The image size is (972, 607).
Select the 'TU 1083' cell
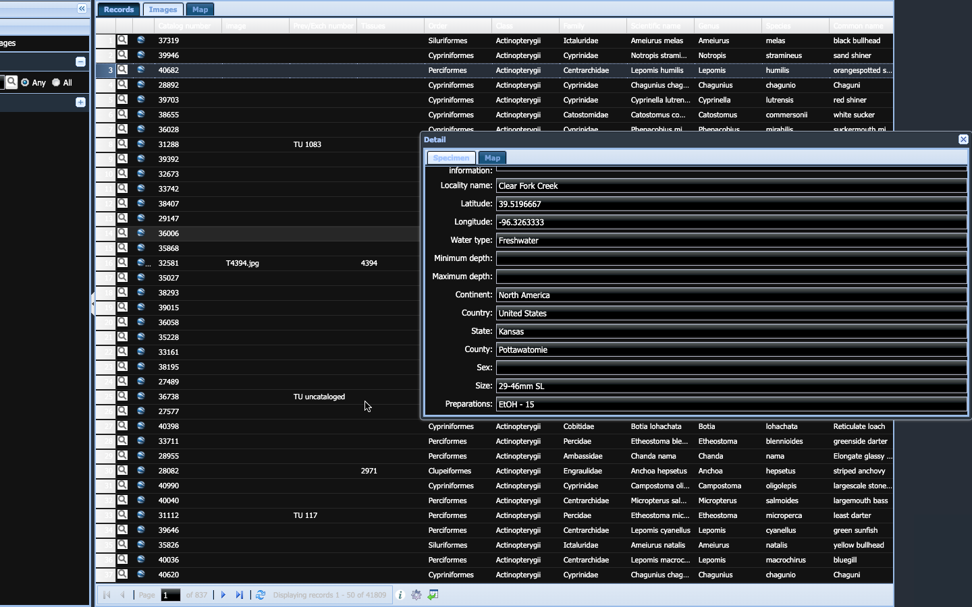[x=323, y=144]
